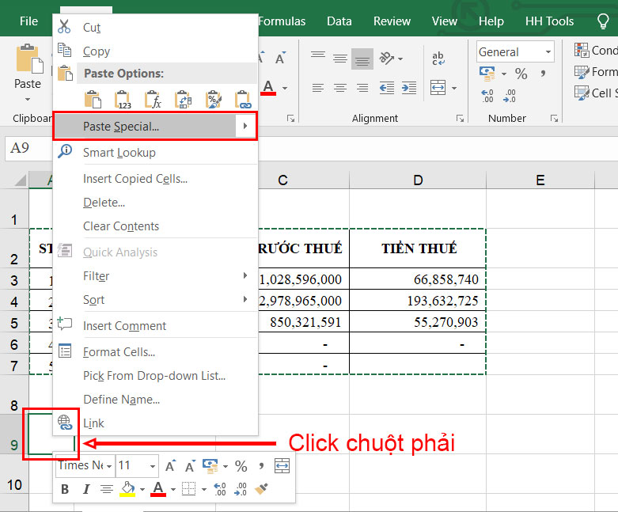The width and height of the screenshot is (618, 512).
Task: Open Format Cells... dialog entry
Action: [x=119, y=352]
